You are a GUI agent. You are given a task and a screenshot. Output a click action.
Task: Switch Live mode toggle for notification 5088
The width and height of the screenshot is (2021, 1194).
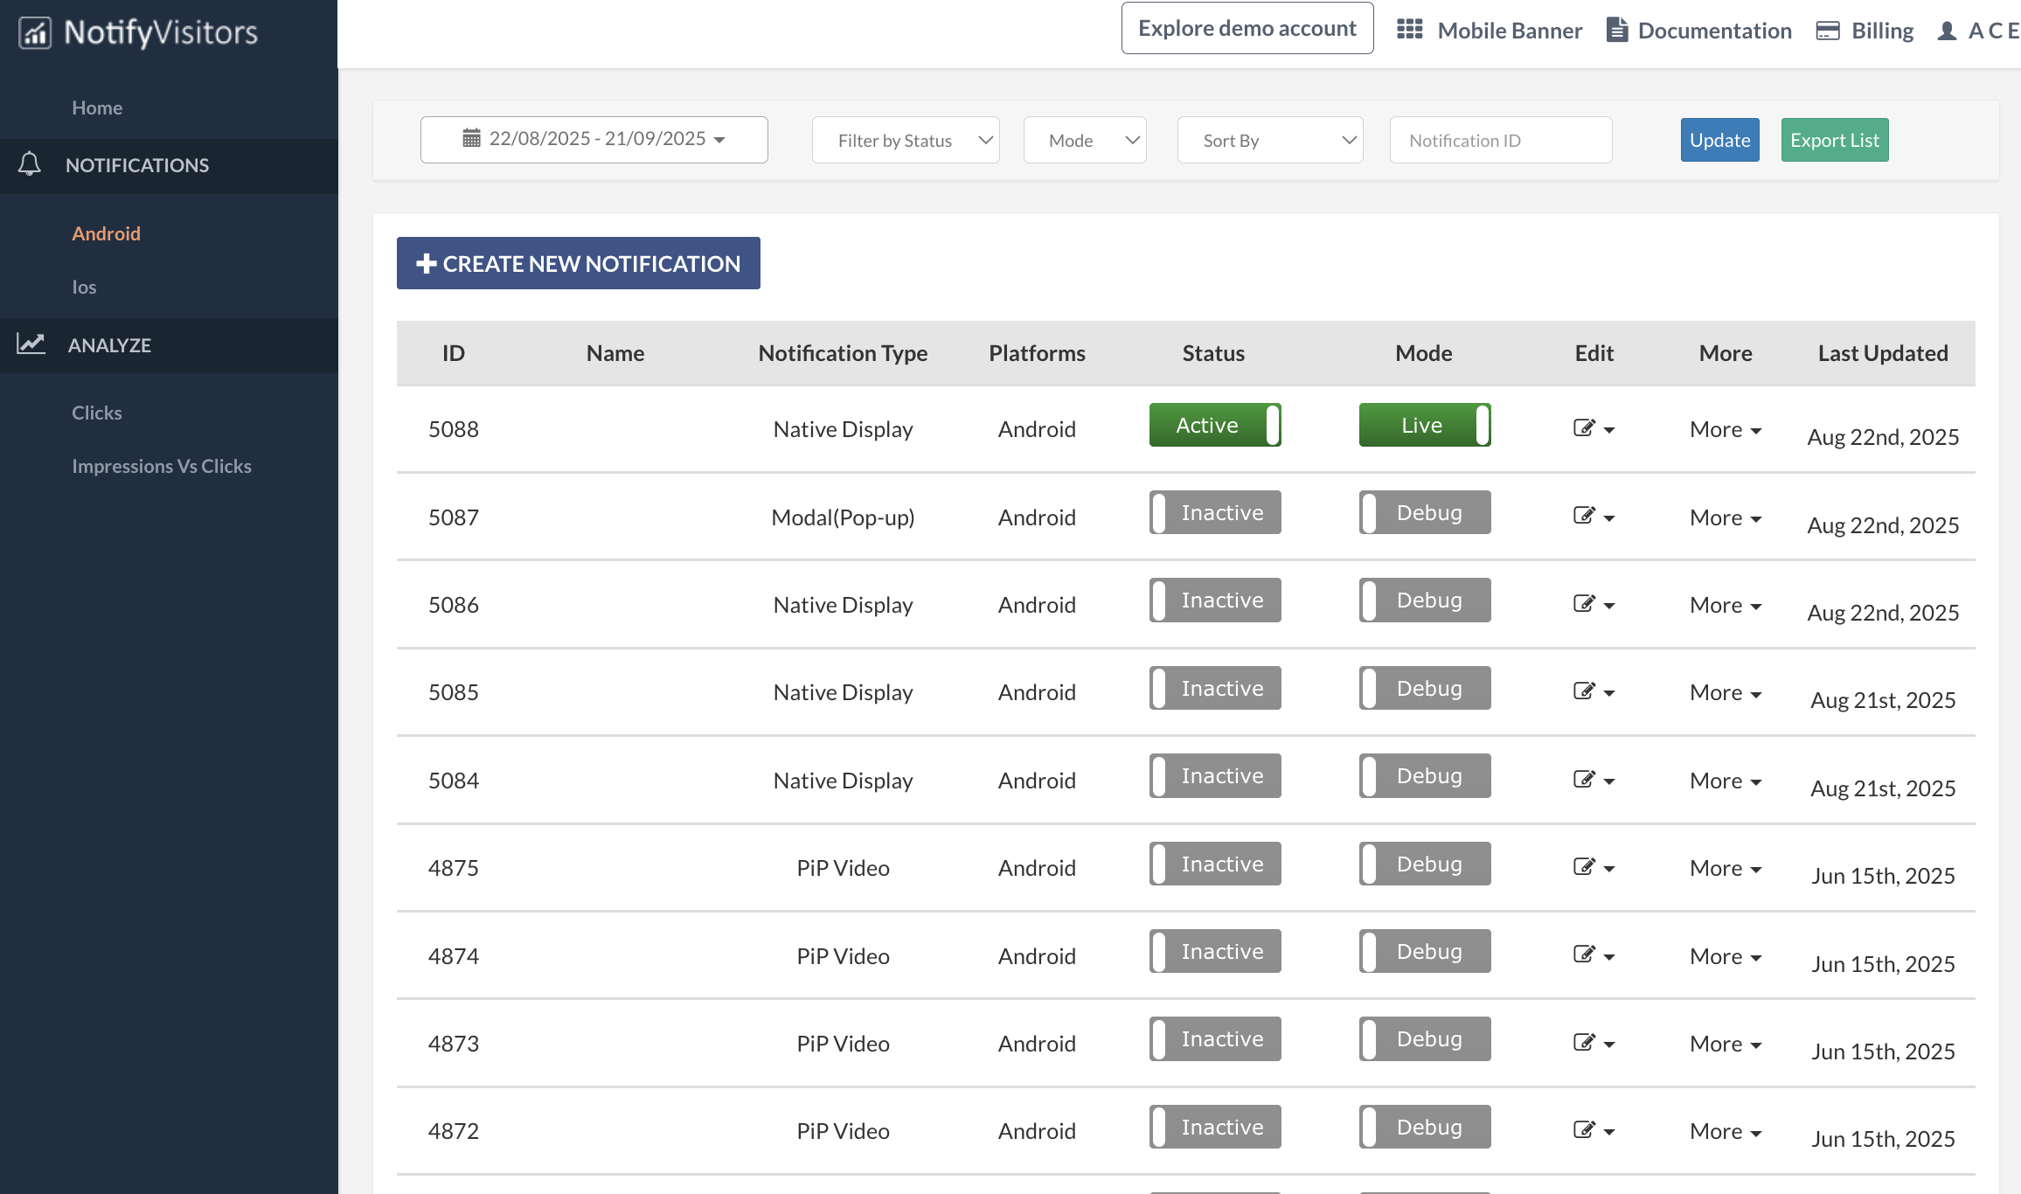[1424, 426]
